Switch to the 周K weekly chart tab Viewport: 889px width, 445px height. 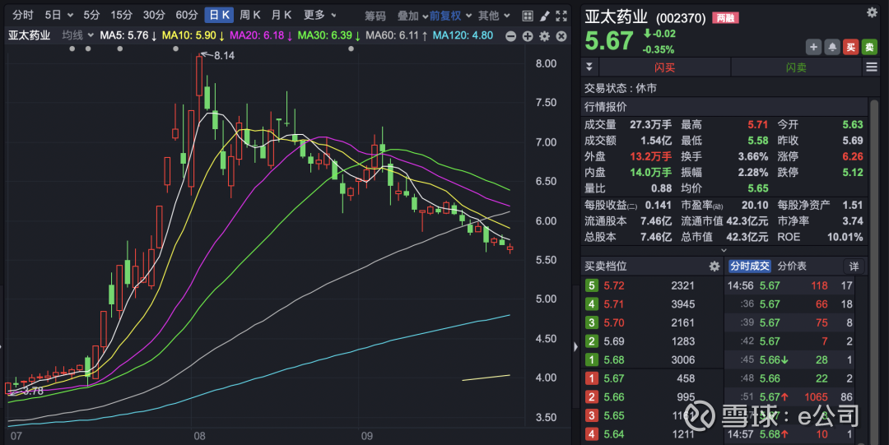[x=250, y=16]
